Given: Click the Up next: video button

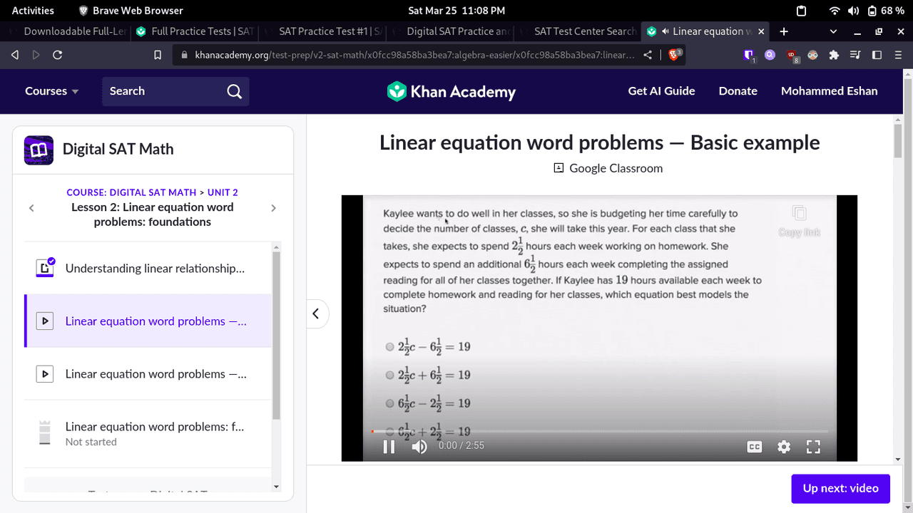Looking at the screenshot, I should (x=841, y=489).
